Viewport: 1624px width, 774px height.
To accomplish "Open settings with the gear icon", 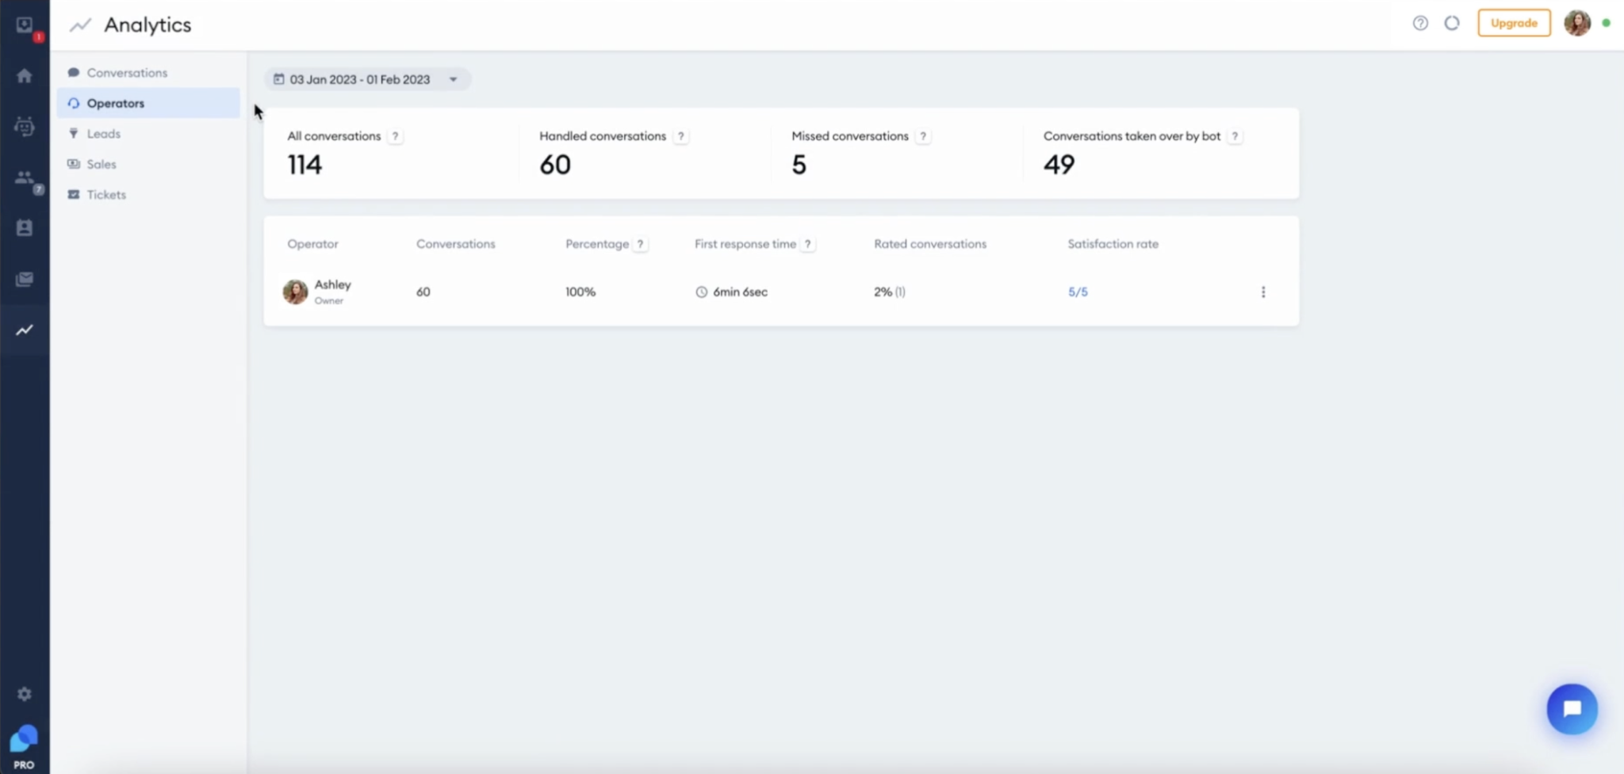I will click(25, 693).
